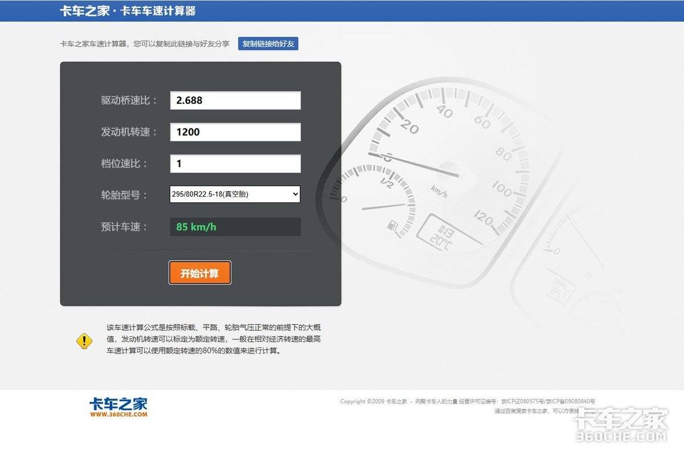
Task: Select the 档位速比 input field
Action: pos(235,164)
